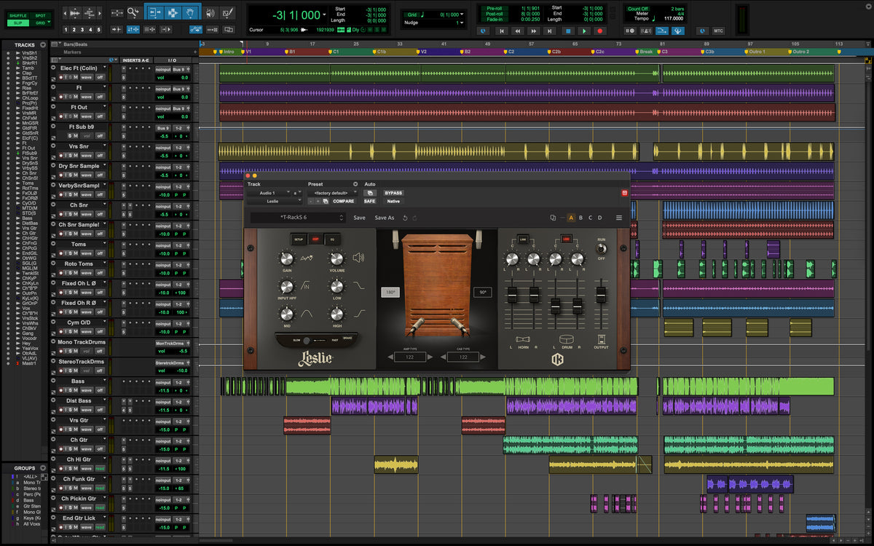Open the Audio 1 track selector dropdown
The width and height of the screenshot is (874, 546).
coord(269,193)
